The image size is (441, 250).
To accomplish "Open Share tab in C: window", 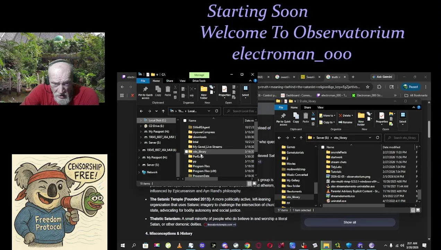I will pos(170,81).
